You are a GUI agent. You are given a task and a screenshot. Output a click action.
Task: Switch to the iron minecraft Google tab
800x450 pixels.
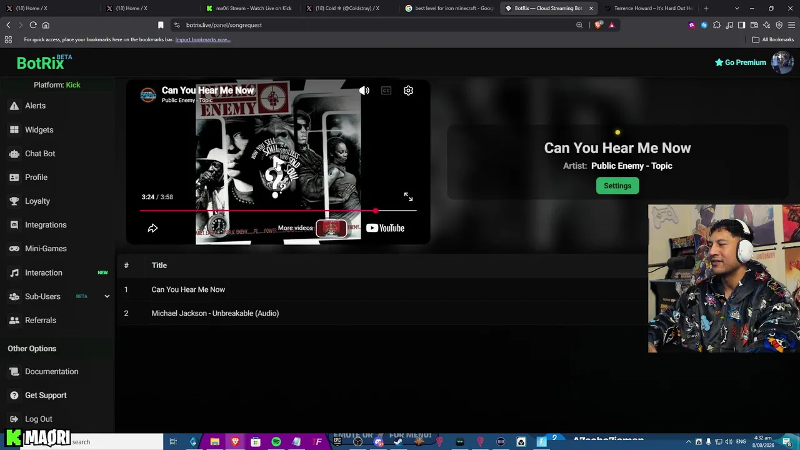(449, 8)
